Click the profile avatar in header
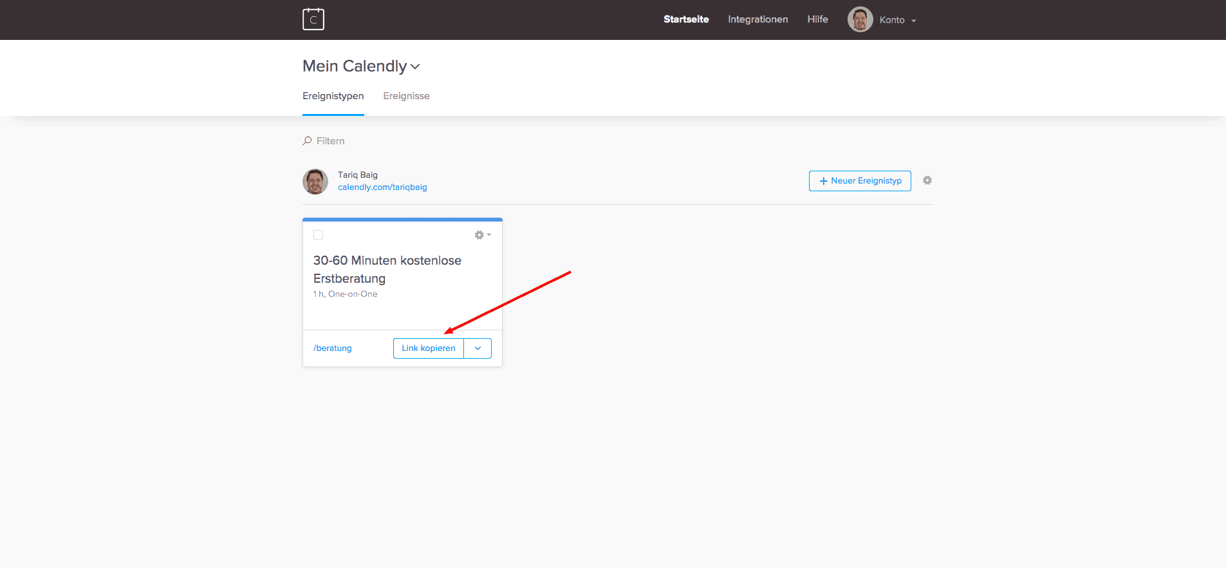 tap(860, 19)
